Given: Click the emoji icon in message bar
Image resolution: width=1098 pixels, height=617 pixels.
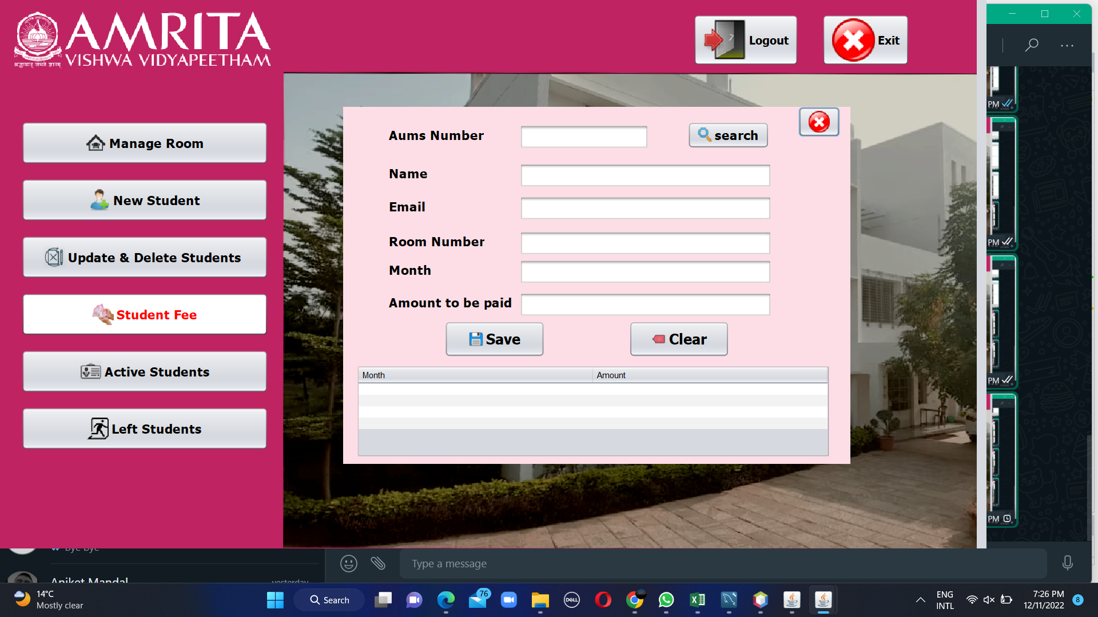Looking at the screenshot, I should 349,564.
